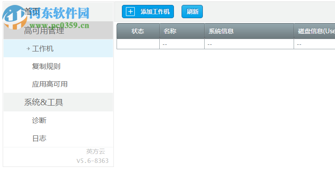Click the arrow icon beside 工作机

pyautogui.click(x=28, y=49)
